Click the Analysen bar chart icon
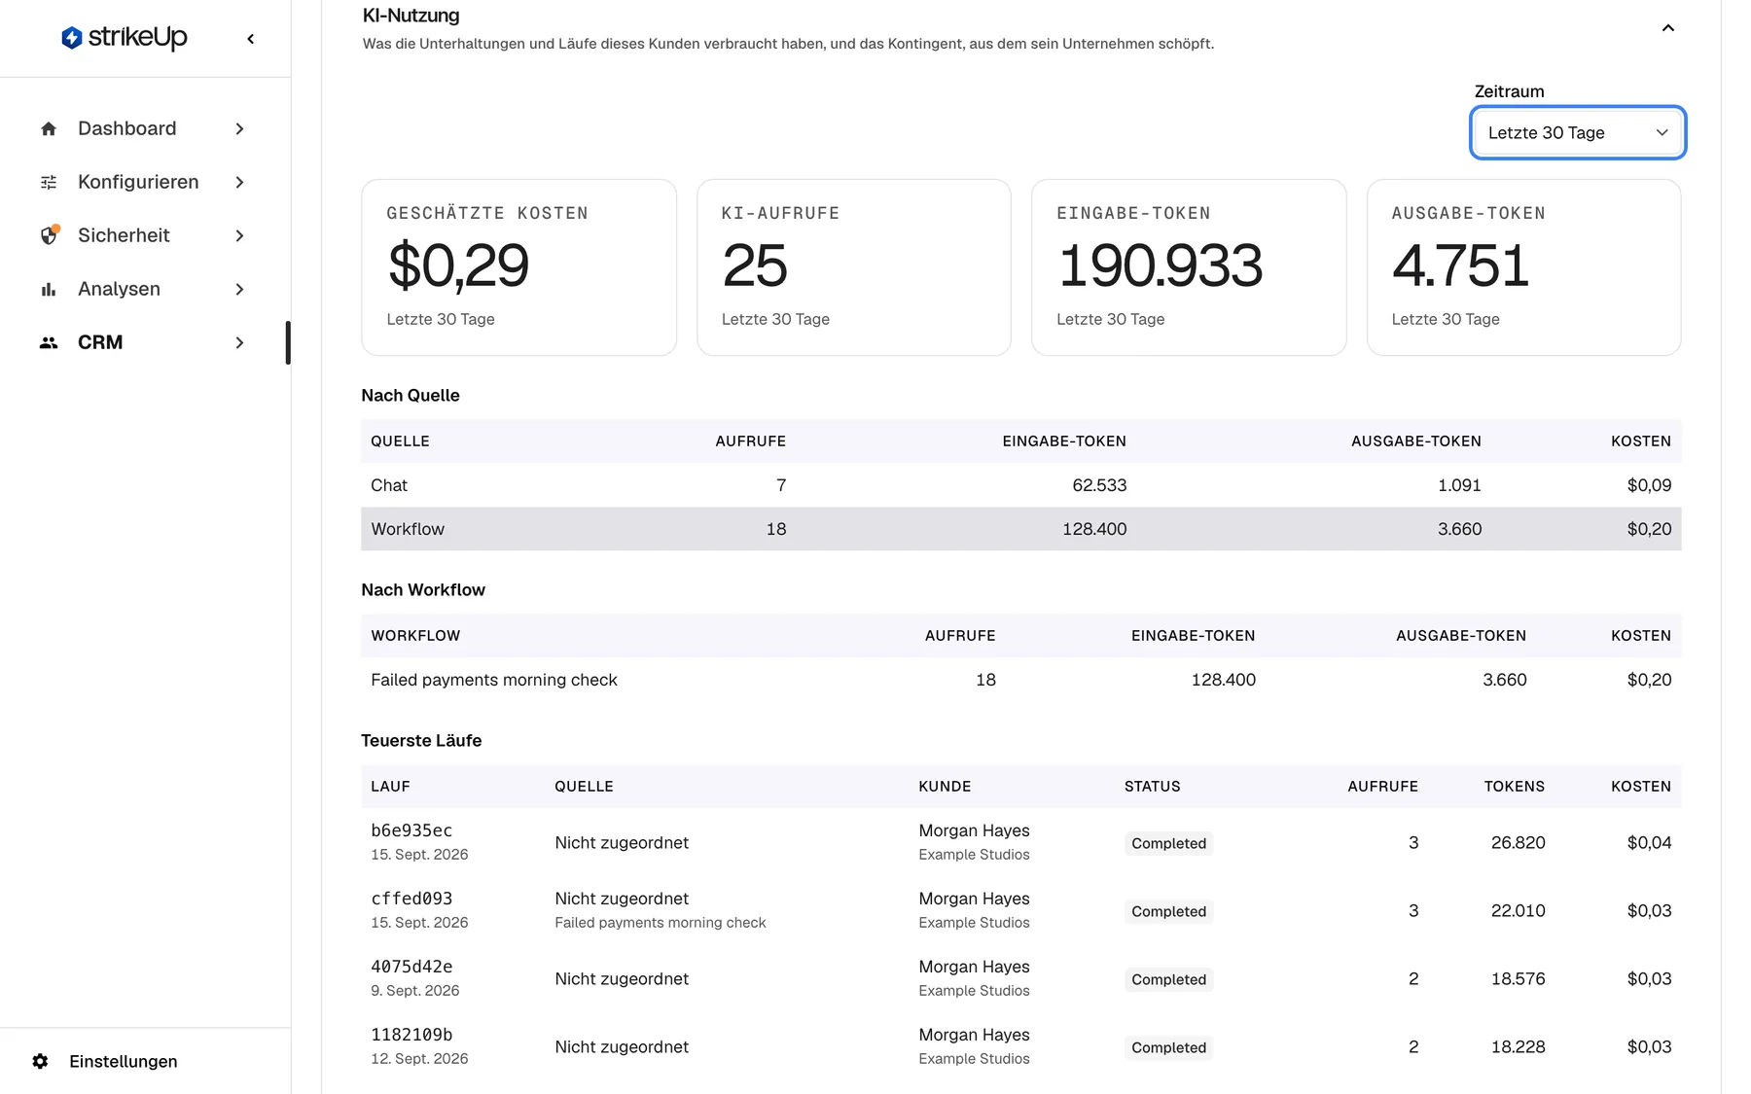This screenshot has width=1751, height=1094. [x=49, y=289]
